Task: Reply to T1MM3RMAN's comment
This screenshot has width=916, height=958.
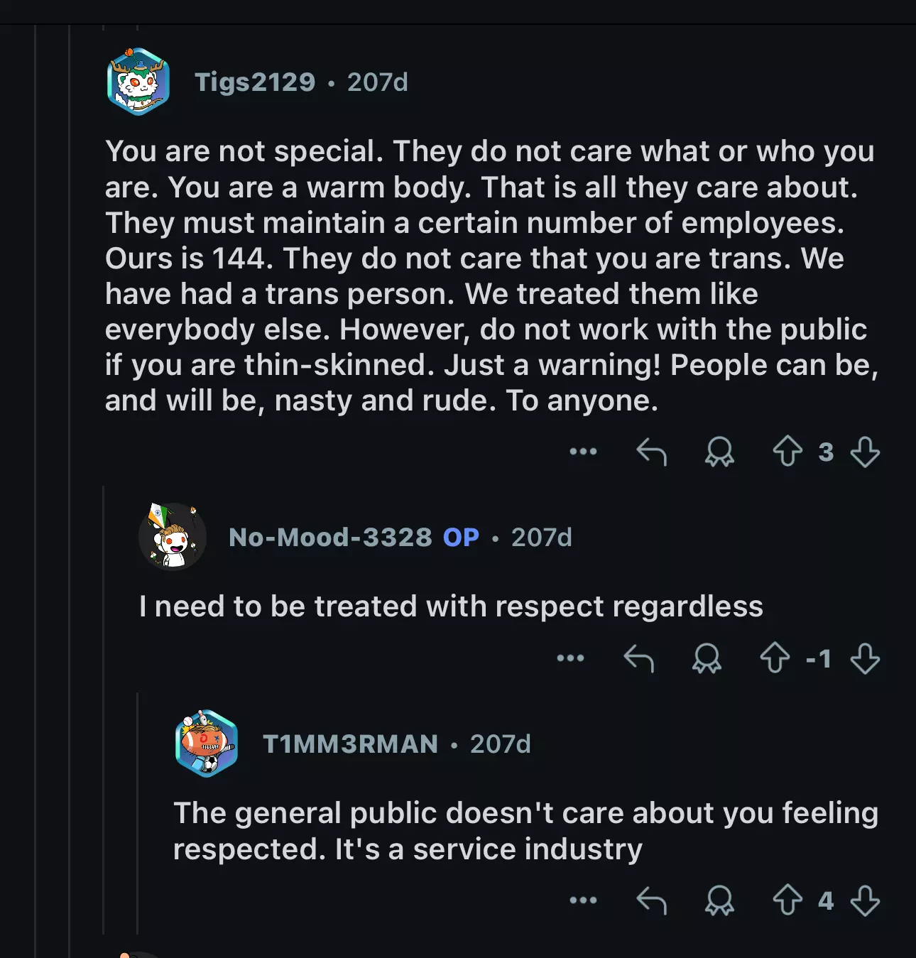Action: [651, 900]
